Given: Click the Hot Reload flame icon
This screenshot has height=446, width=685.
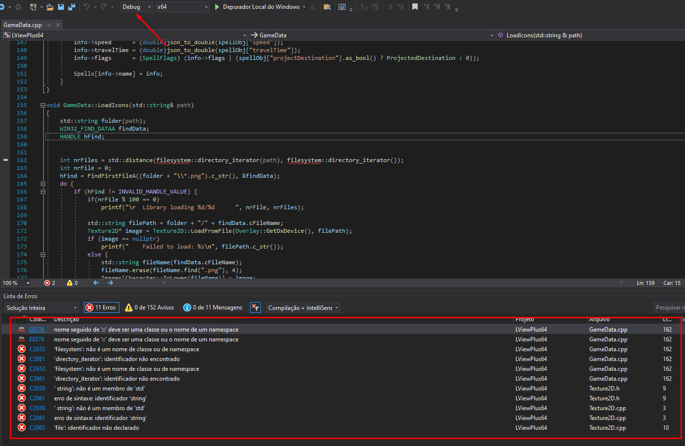Looking at the screenshot, I should [313, 7].
